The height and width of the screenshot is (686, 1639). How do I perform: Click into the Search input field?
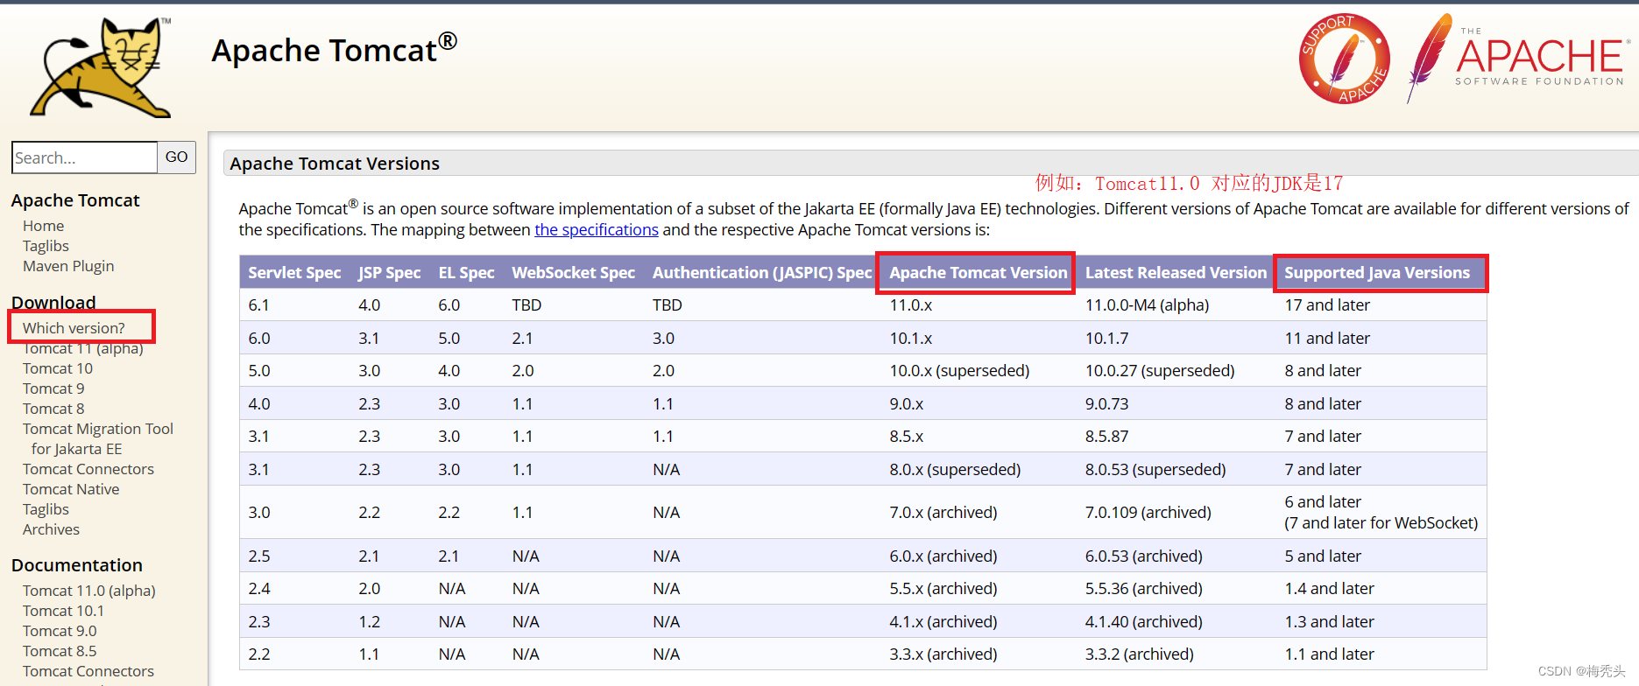tap(84, 157)
